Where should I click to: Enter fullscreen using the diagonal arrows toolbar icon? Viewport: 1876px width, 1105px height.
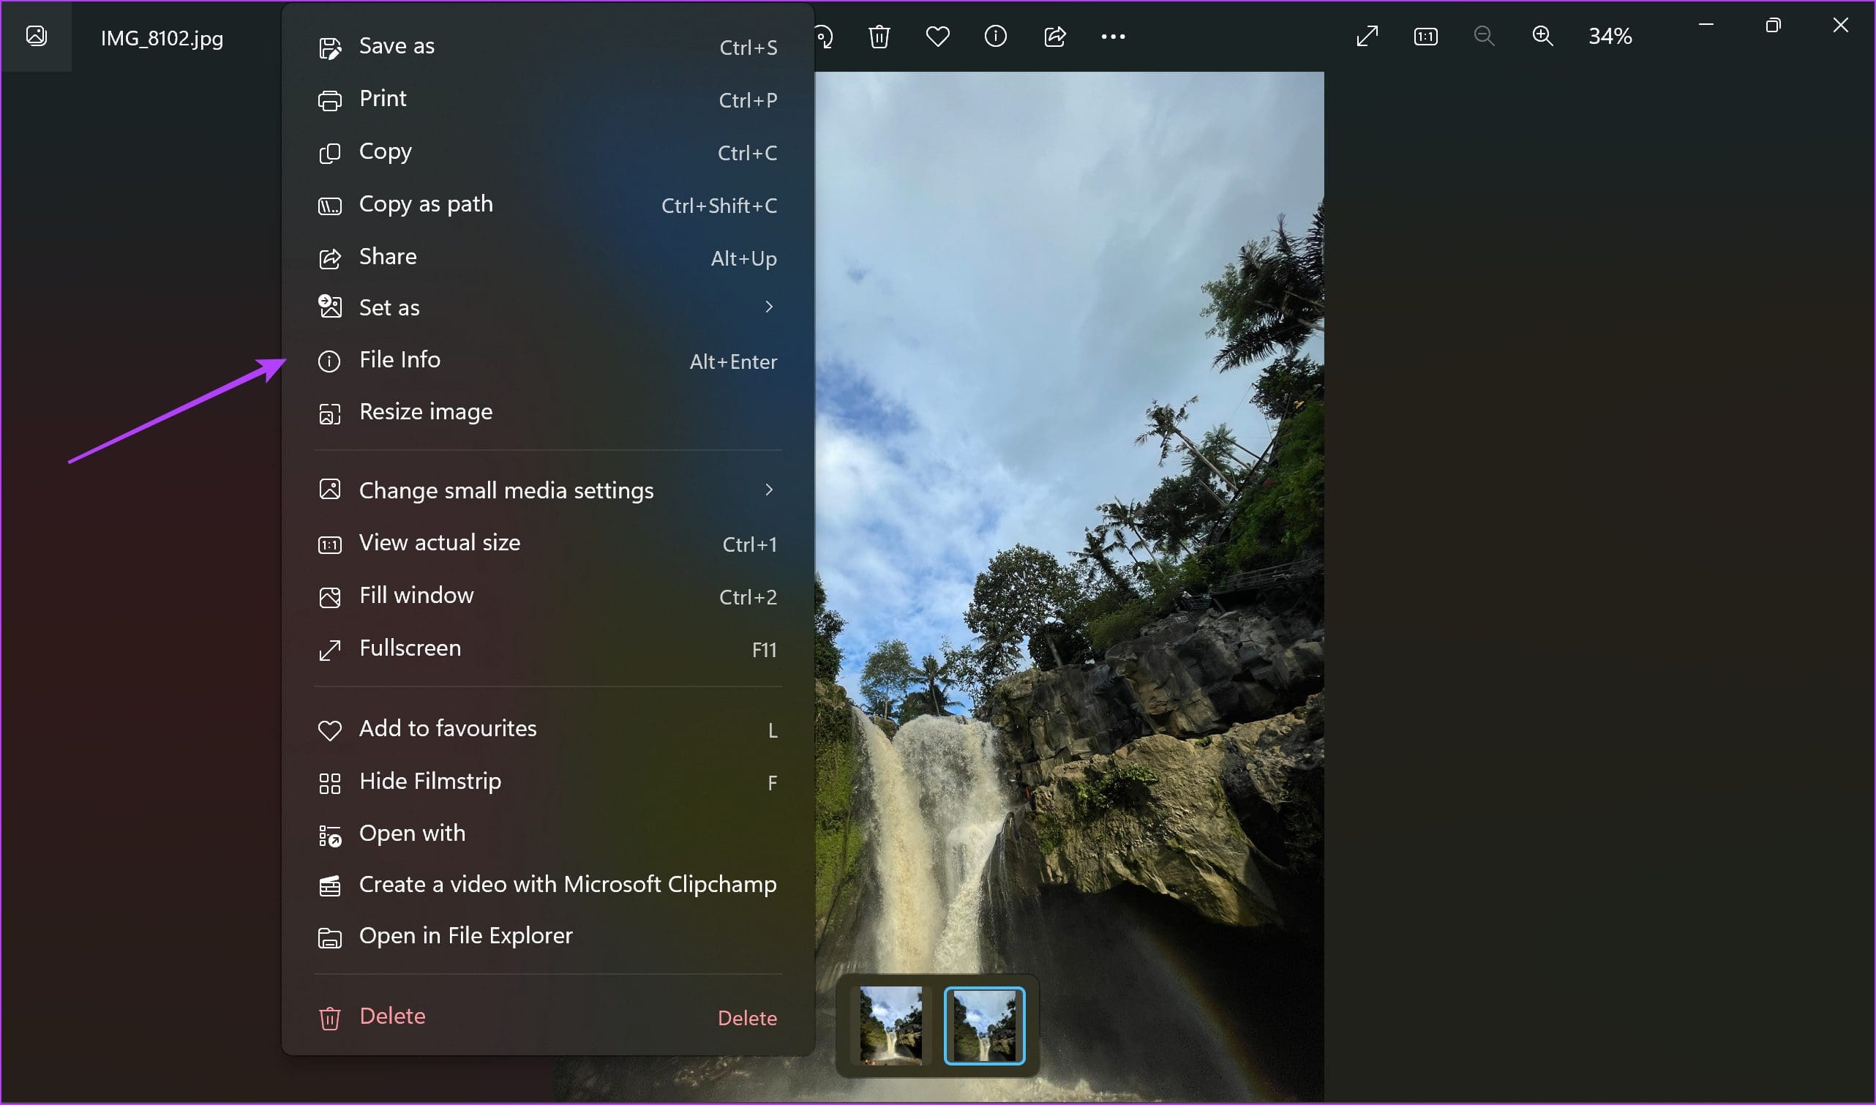click(1367, 37)
